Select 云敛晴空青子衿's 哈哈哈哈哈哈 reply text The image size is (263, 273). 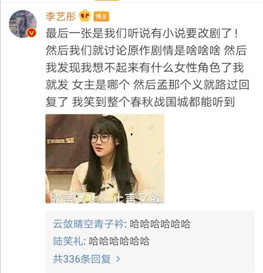click(160, 224)
